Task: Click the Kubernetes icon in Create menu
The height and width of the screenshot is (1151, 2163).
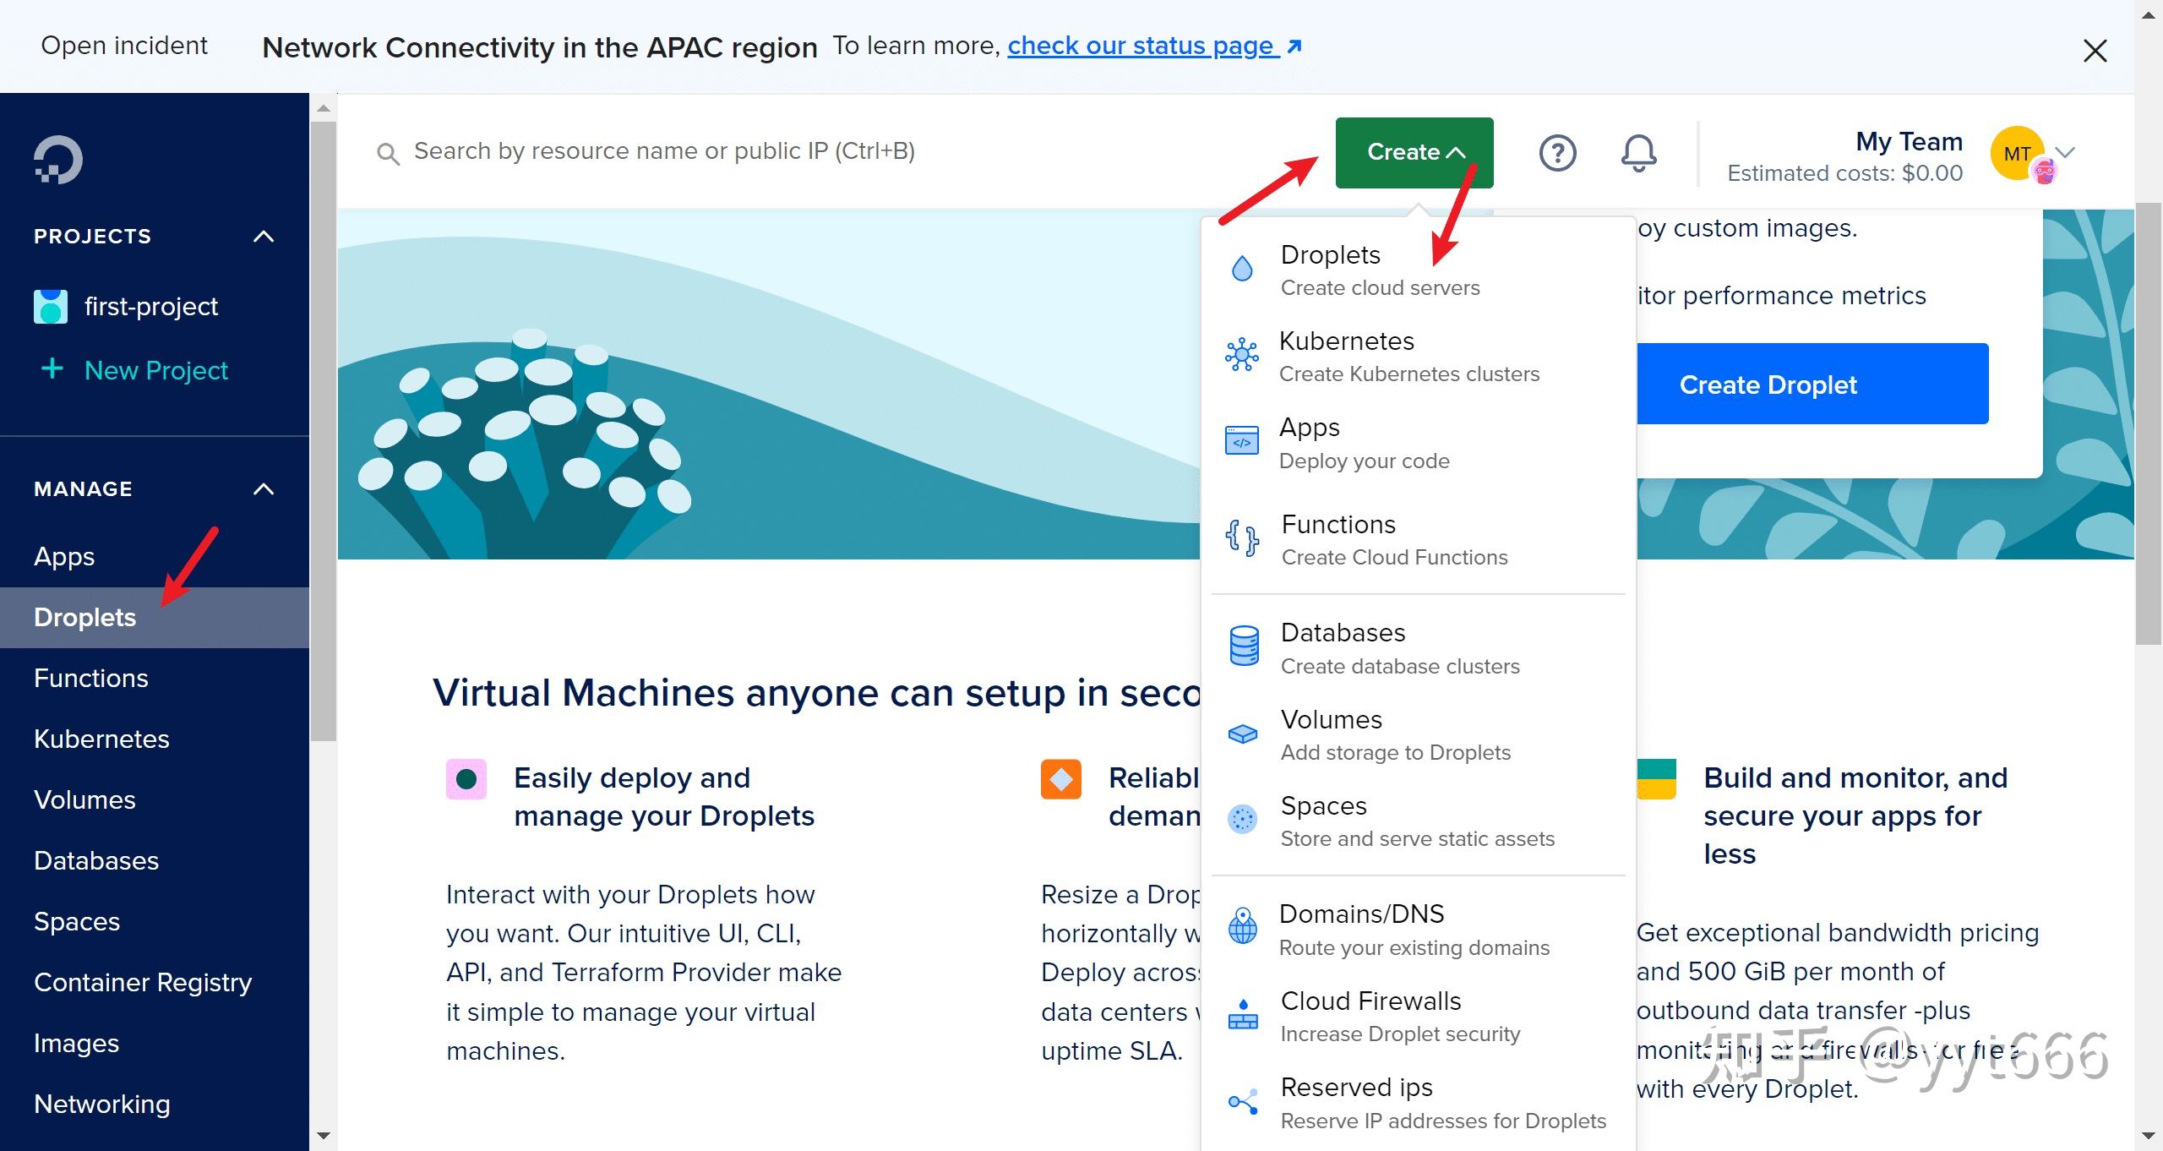Action: point(1241,355)
